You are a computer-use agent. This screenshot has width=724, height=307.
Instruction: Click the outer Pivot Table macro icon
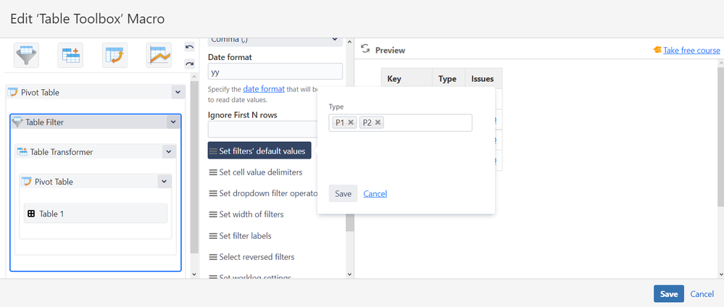(13, 93)
